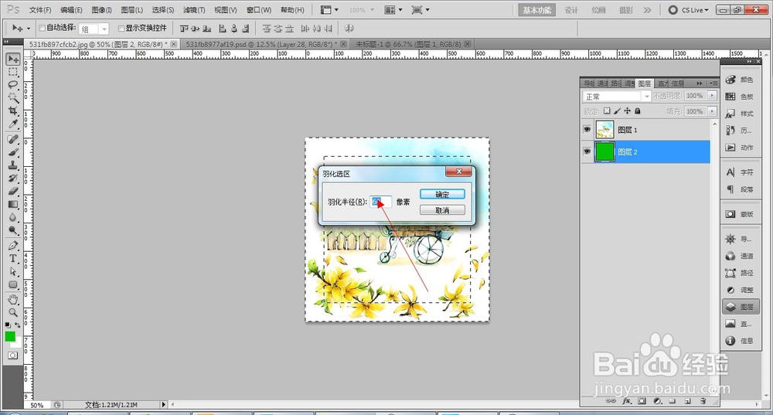Click the 图层 2 green thumbnail

605,151
